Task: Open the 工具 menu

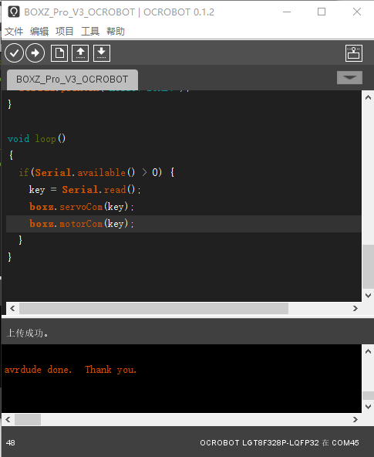Action: (90, 31)
